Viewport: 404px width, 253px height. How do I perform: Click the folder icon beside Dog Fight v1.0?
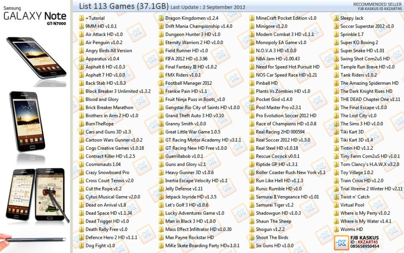[81, 246]
